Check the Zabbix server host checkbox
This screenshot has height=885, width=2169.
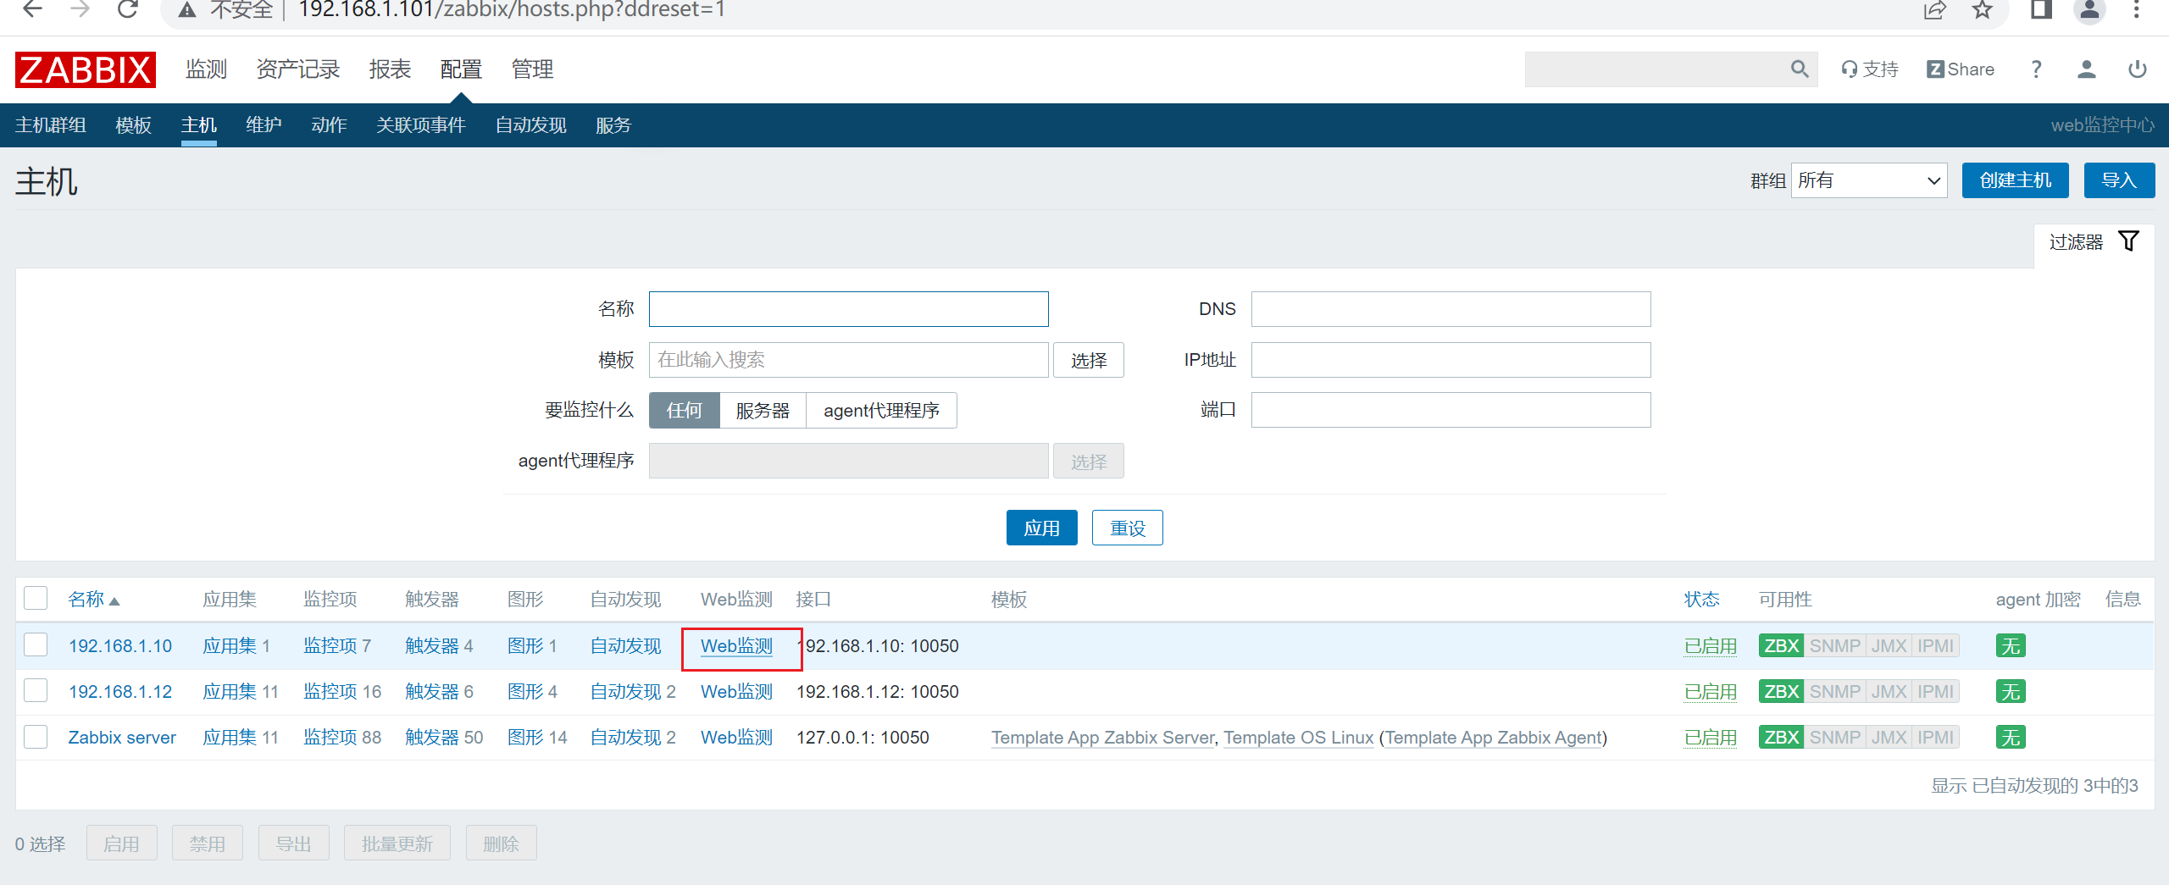pyautogui.click(x=36, y=737)
